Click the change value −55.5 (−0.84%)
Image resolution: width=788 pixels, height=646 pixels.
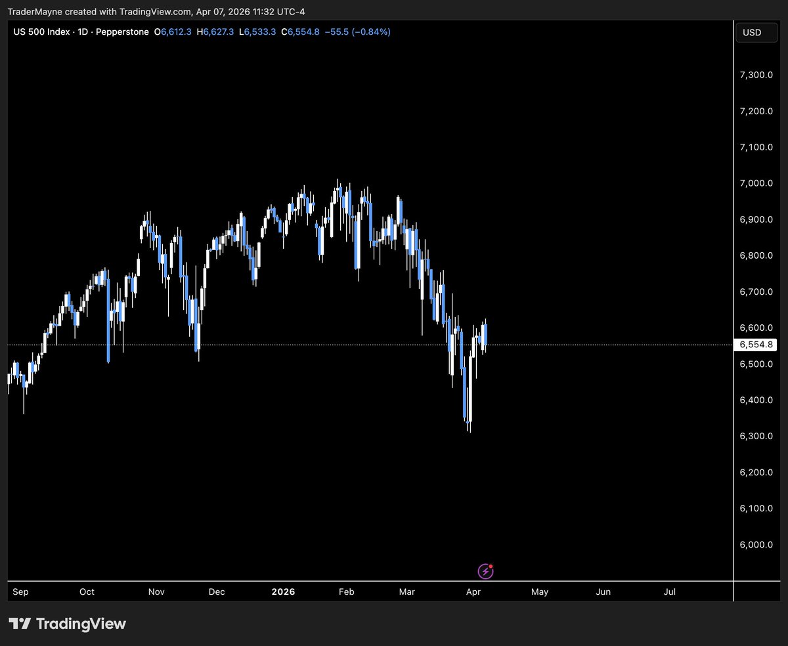point(358,32)
